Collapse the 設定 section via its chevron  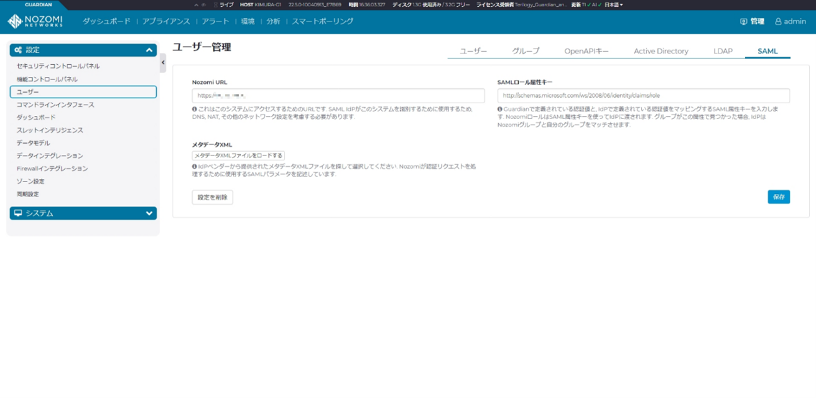148,49
